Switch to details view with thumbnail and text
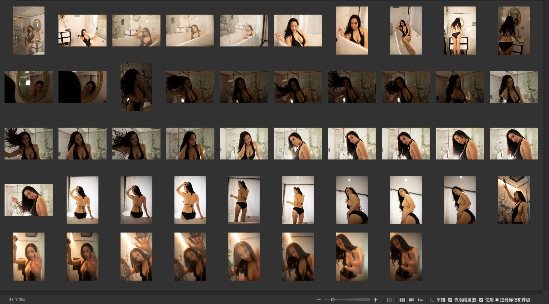Image resolution: width=549 pixels, height=304 pixels. (411, 300)
